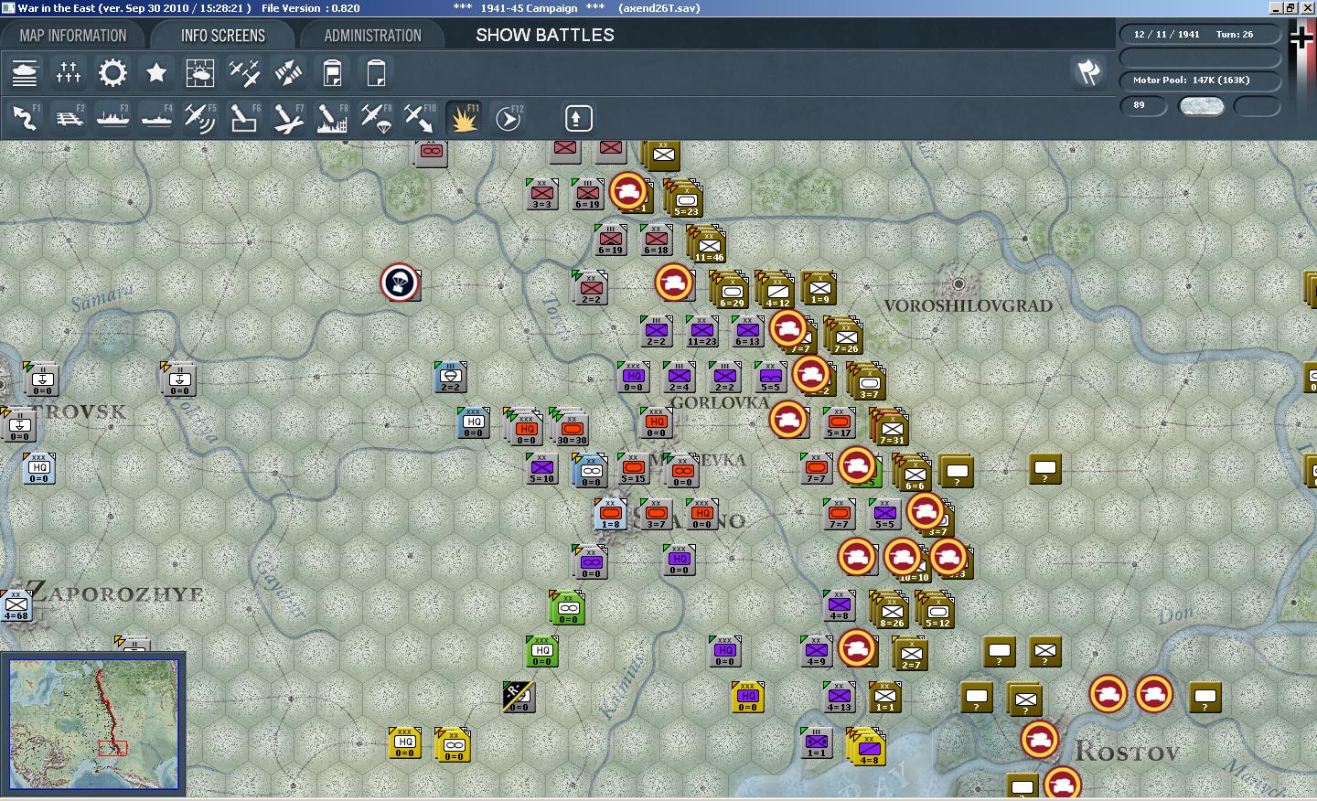The height and width of the screenshot is (801, 1317).
Task: Click the crossed arrows exchange icon
Action: pyautogui.click(x=288, y=72)
